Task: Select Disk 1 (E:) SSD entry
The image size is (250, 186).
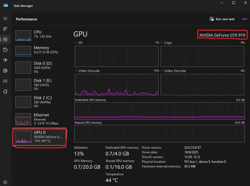Action: click(x=39, y=85)
